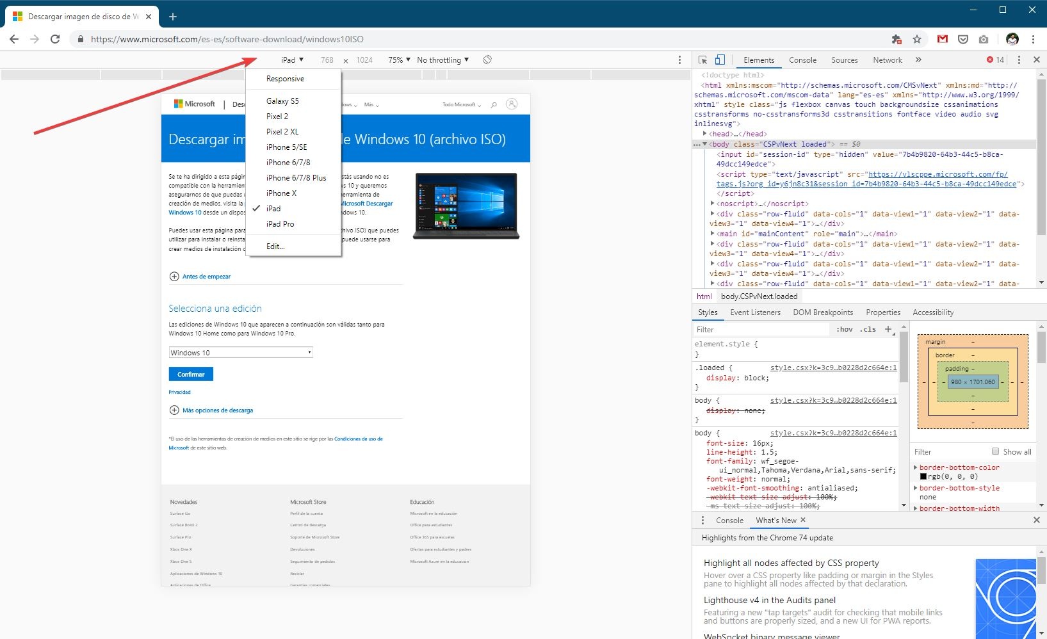The image size is (1047, 639).
Task: Edit the viewport width value 768
Action: pos(327,60)
